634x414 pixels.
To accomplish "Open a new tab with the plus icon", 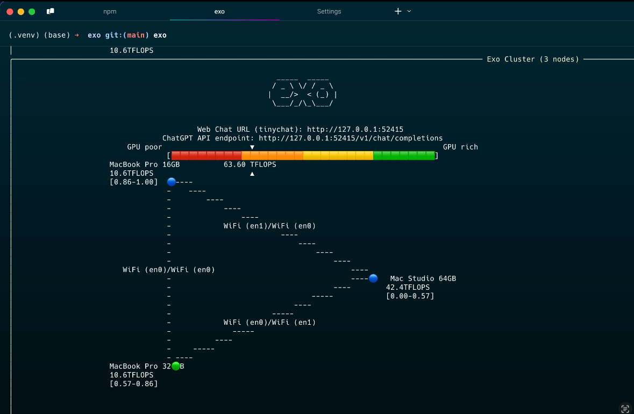I will pos(398,11).
